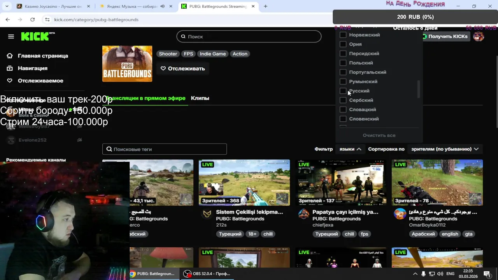Open the stream thumbnail with 78 viewers
The width and height of the screenshot is (498, 280).
click(437, 182)
